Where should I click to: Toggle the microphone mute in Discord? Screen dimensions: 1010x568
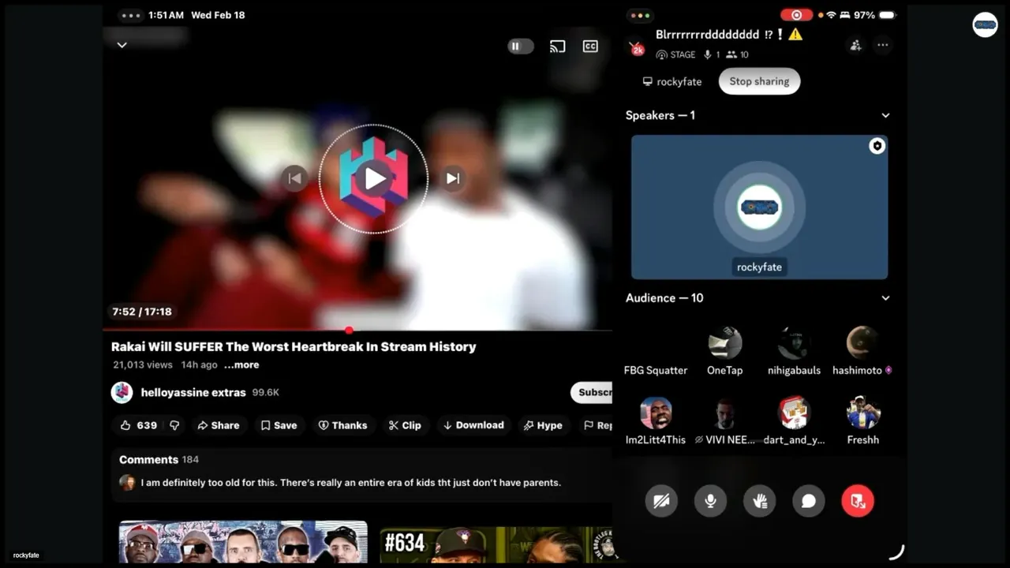[x=710, y=501]
